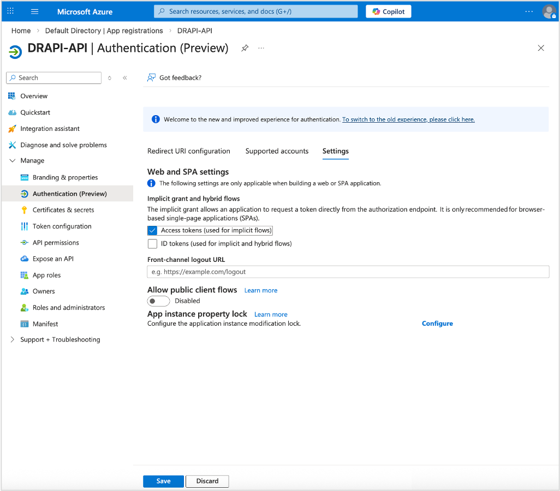Click the Front-channel logout URL field
Screen dimensions: 560x491
click(348, 271)
